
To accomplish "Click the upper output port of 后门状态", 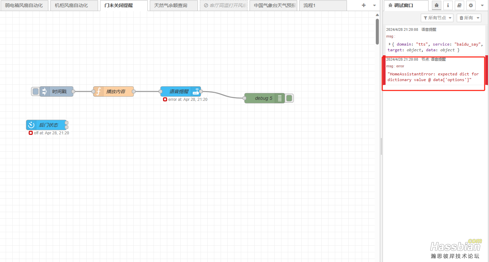I will [66, 123].
